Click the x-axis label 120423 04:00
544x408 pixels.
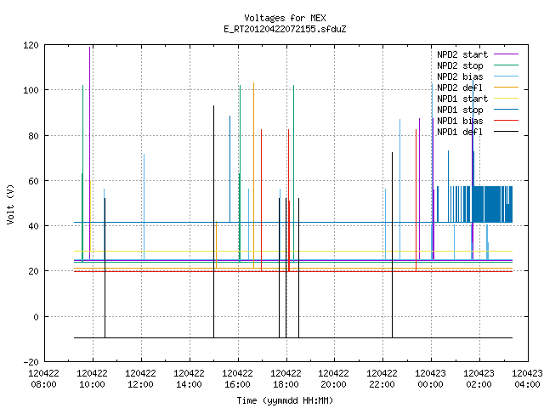click(527, 379)
